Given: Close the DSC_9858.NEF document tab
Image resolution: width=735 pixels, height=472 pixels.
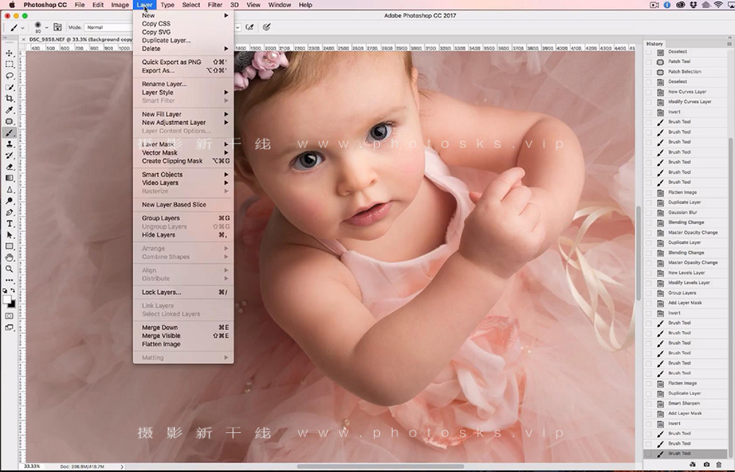Looking at the screenshot, I should (x=24, y=40).
